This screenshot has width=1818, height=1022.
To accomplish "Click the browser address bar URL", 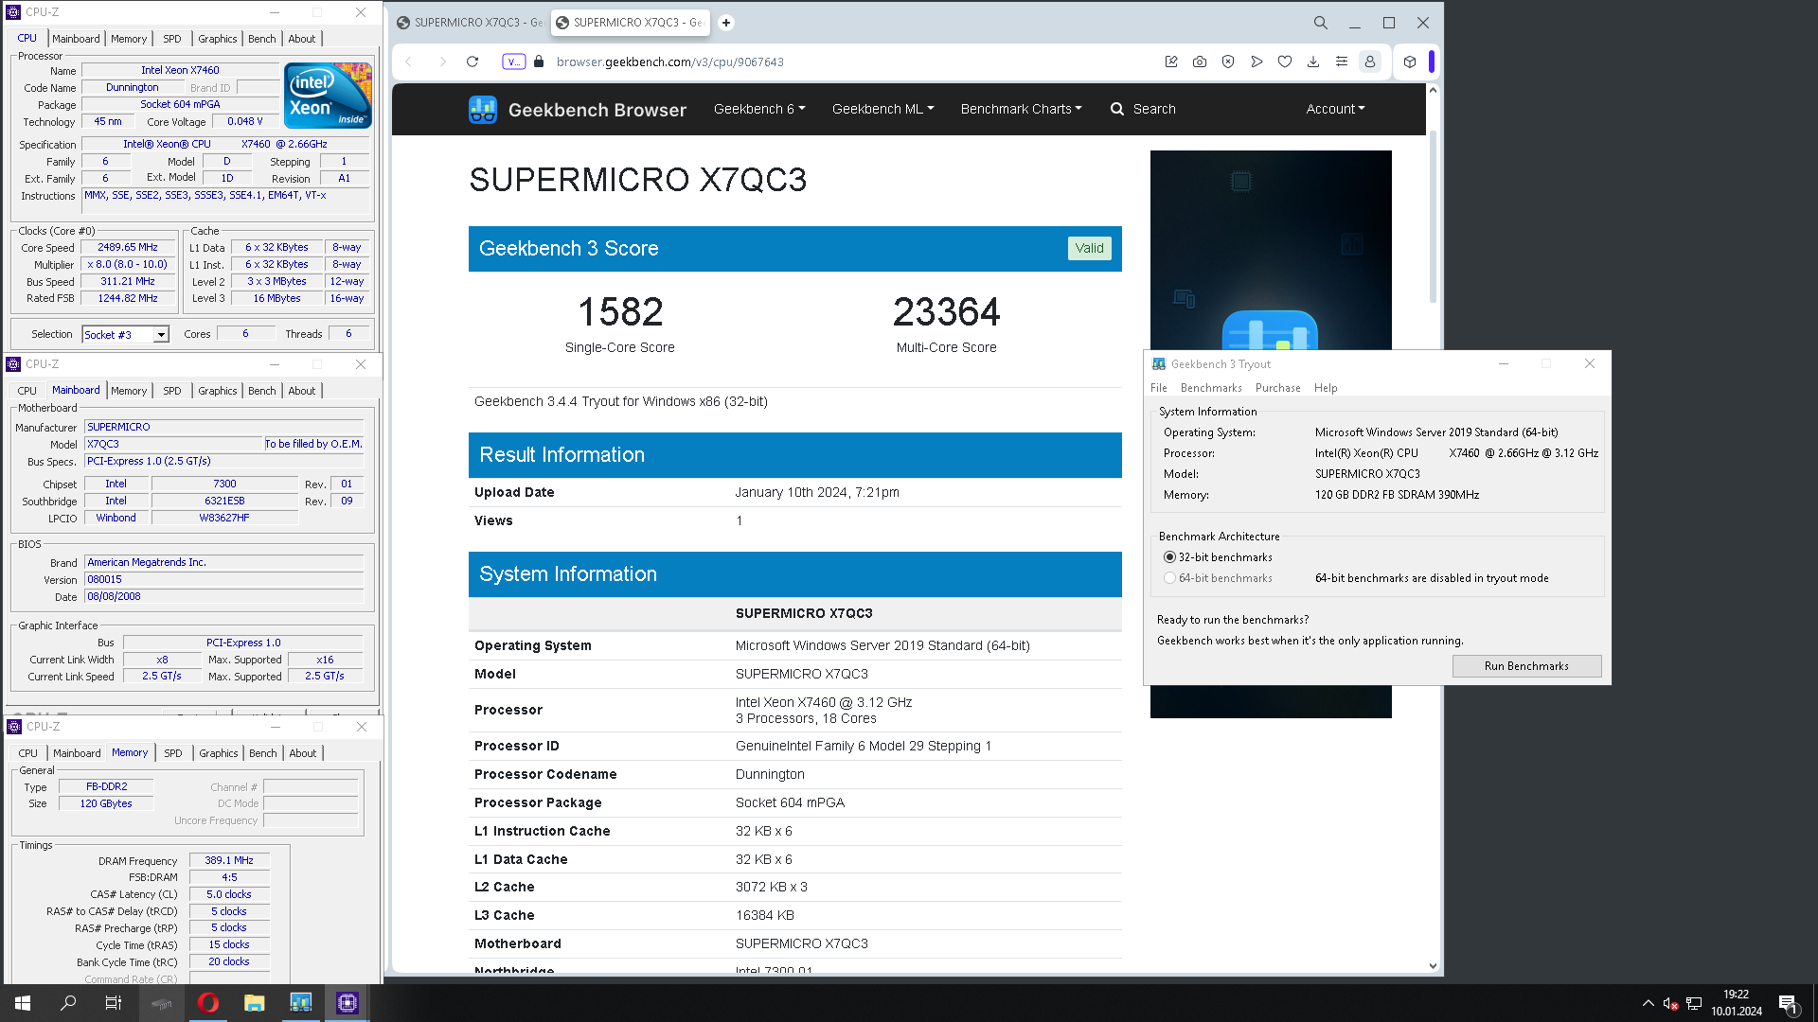I will pos(670,62).
